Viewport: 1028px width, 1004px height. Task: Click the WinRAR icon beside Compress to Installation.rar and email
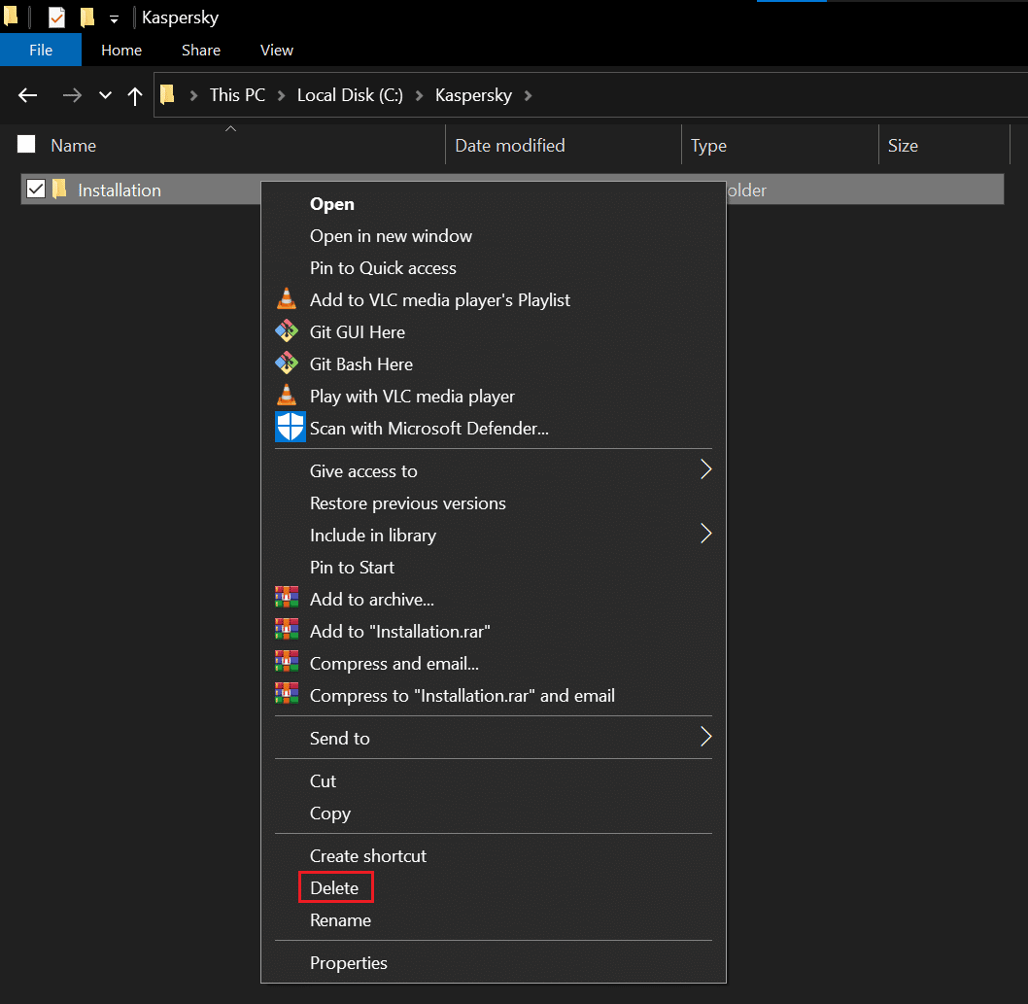[287, 694]
